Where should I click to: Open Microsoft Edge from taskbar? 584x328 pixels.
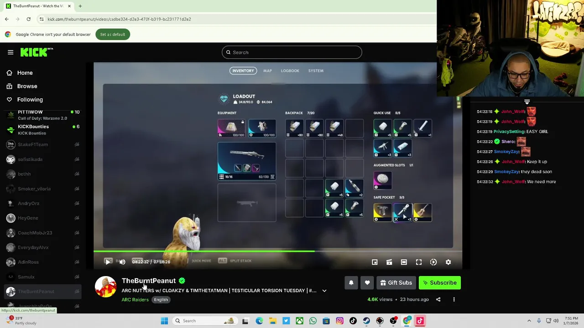259,321
